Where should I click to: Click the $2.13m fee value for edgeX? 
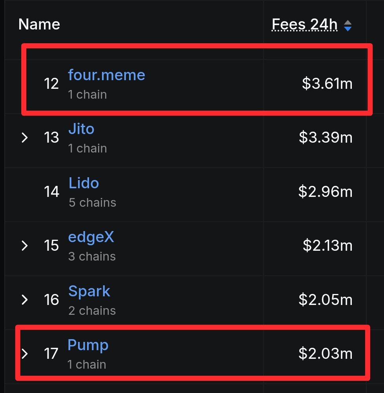tap(328, 246)
